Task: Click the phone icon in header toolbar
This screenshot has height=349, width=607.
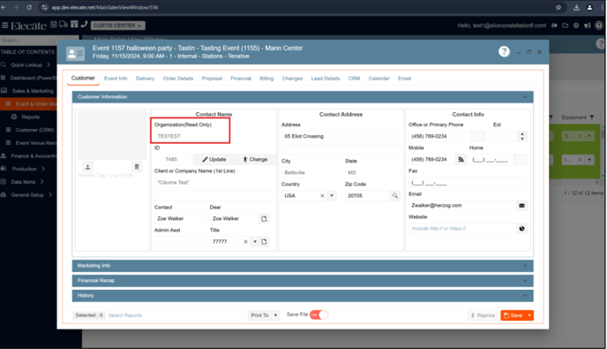Action: tap(84, 25)
